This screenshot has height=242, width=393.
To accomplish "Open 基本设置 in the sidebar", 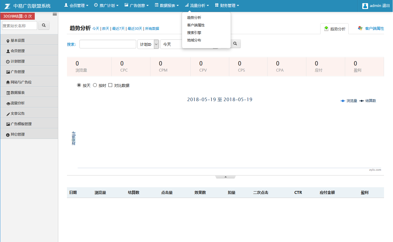I will click(x=18, y=41).
